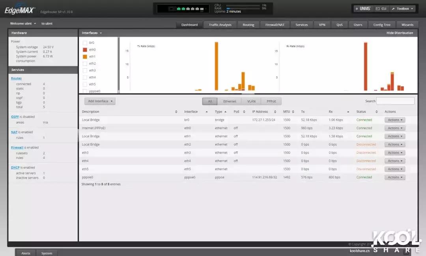
Task: Select the Ethernet interface filter
Action: 230,101
